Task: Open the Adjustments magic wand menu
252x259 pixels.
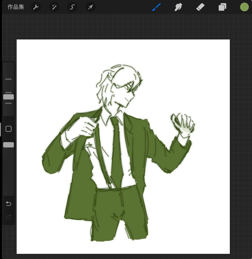Action: pyautogui.click(x=54, y=7)
